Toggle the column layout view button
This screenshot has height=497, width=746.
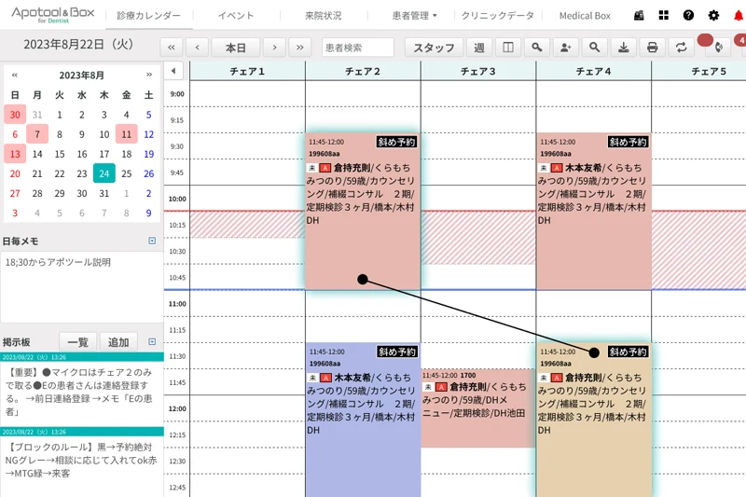click(507, 48)
